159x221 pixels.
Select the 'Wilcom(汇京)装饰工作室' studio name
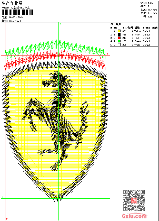pyautogui.click(x=16, y=8)
